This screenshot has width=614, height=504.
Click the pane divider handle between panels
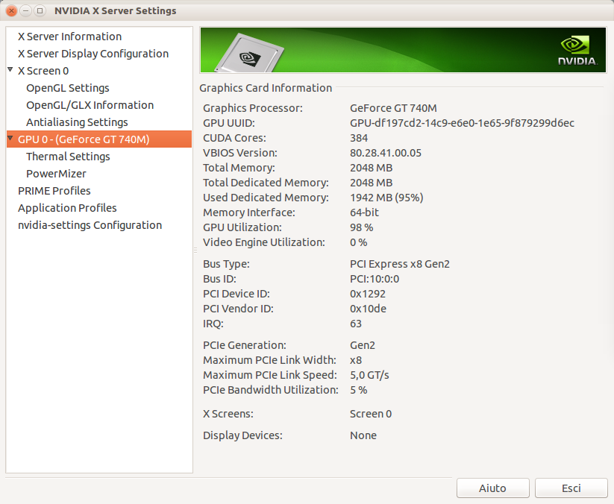pos(195,250)
